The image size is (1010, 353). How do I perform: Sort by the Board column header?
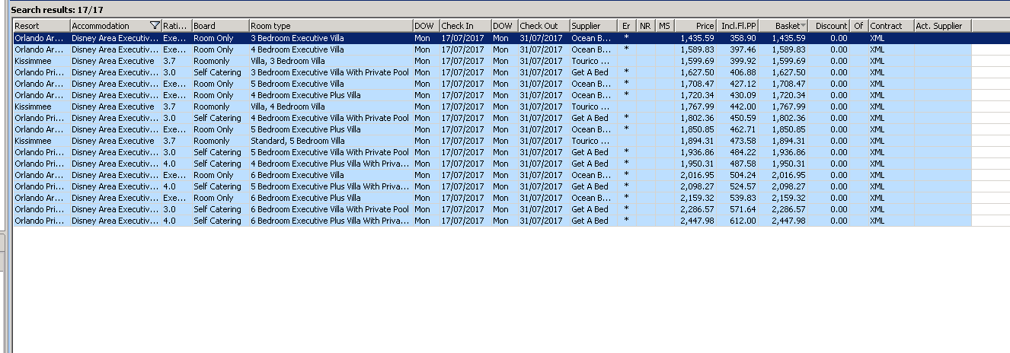[x=220, y=26]
